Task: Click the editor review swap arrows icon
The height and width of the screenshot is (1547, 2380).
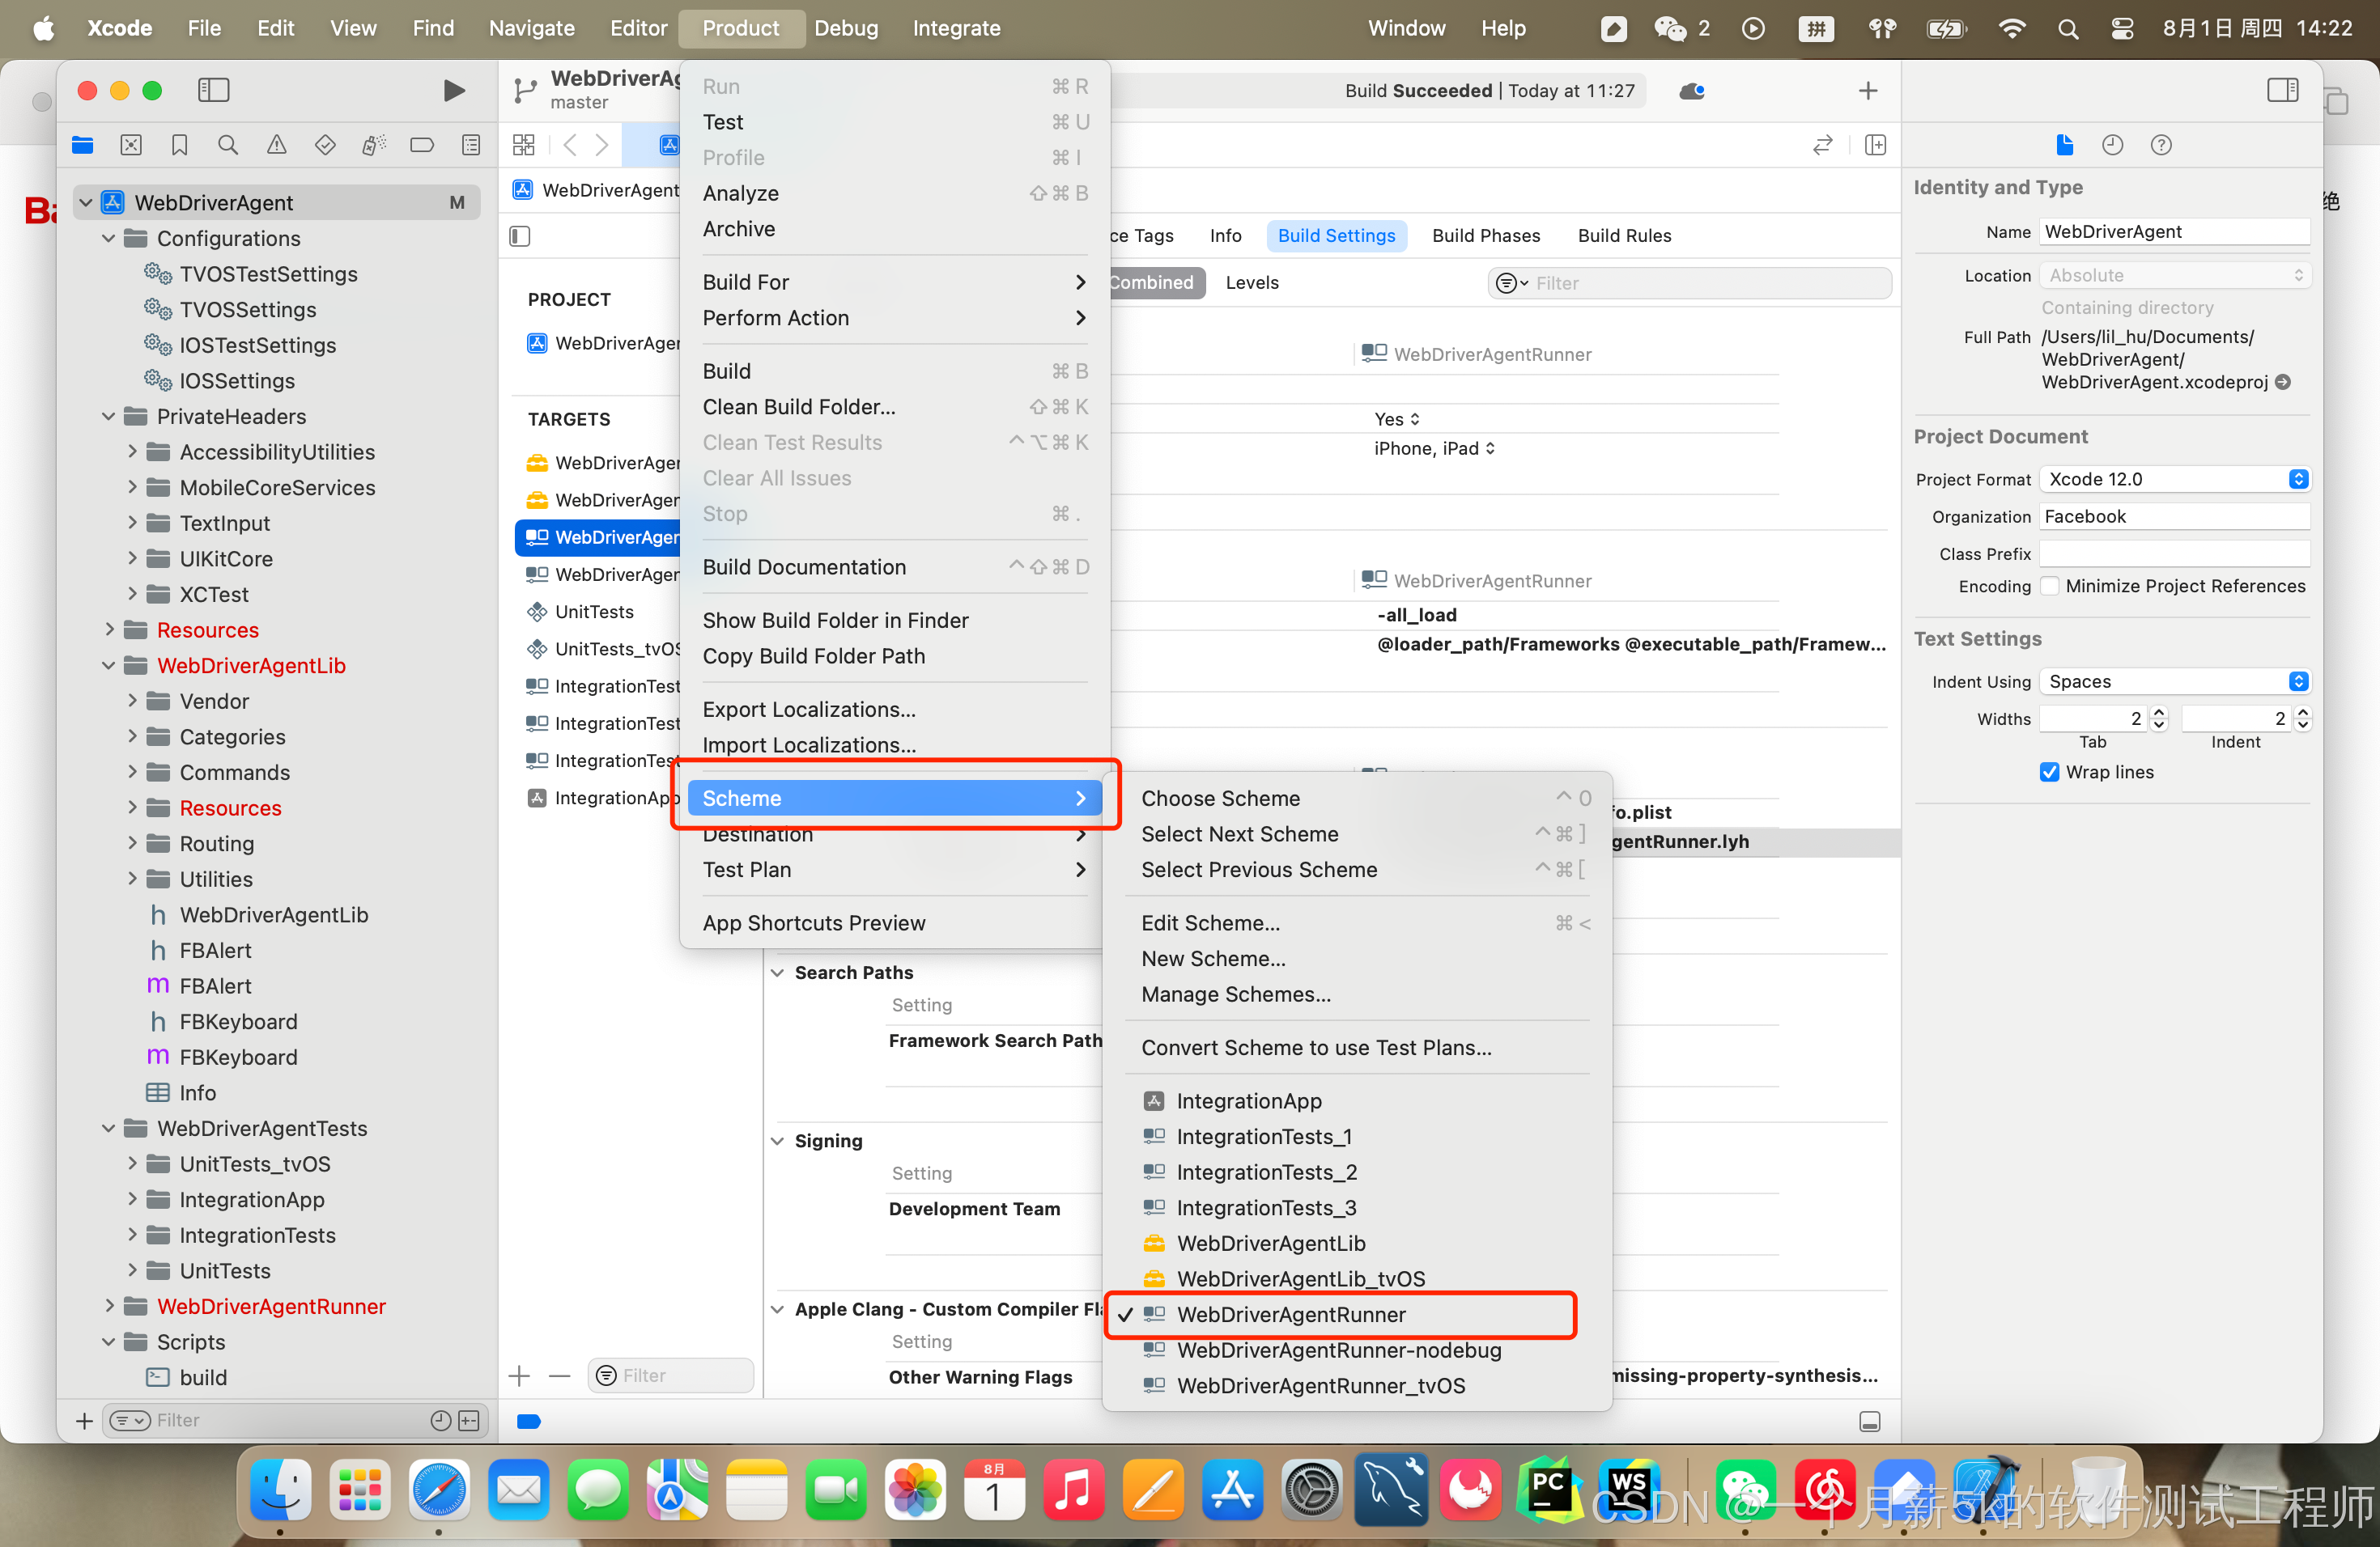Action: point(1823,145)
